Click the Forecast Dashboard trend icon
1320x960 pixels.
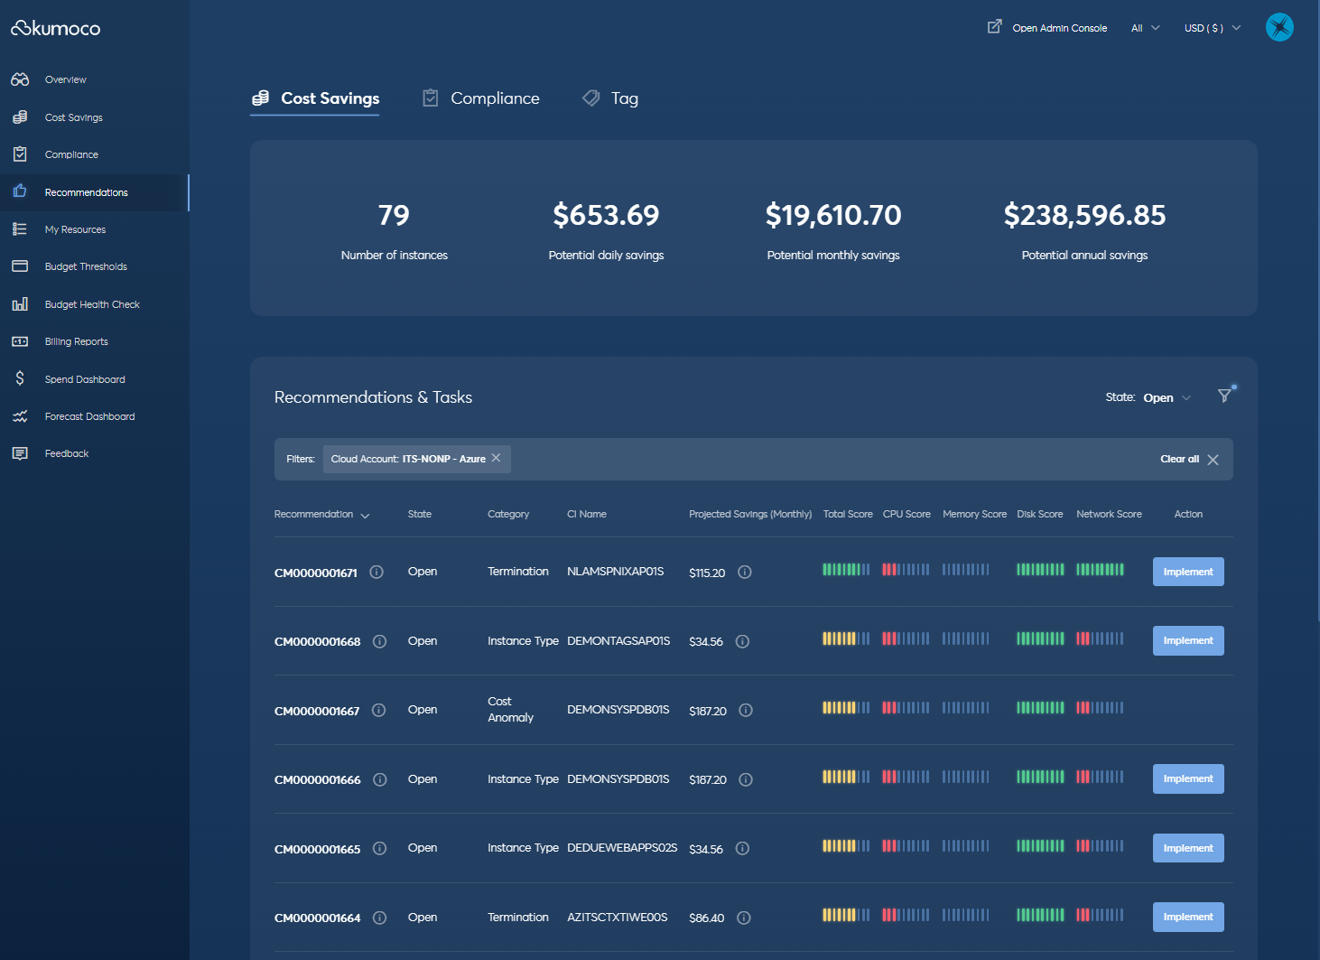click(20, 415)
